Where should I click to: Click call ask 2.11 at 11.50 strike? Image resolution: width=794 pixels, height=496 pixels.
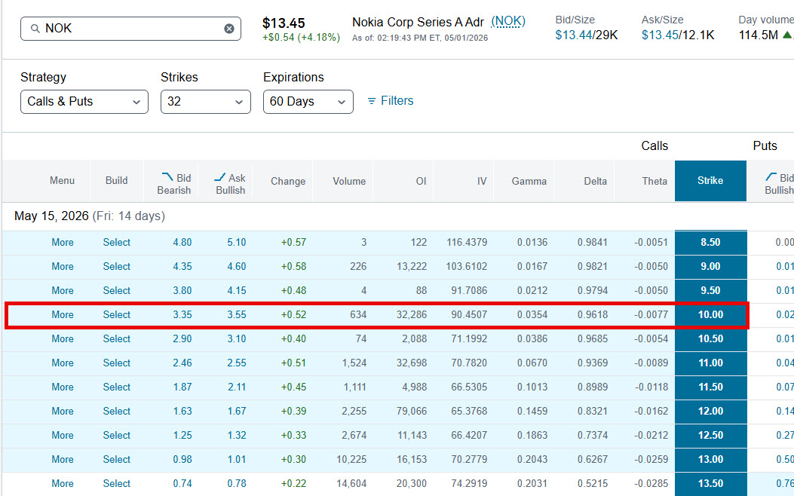[237, 387]
